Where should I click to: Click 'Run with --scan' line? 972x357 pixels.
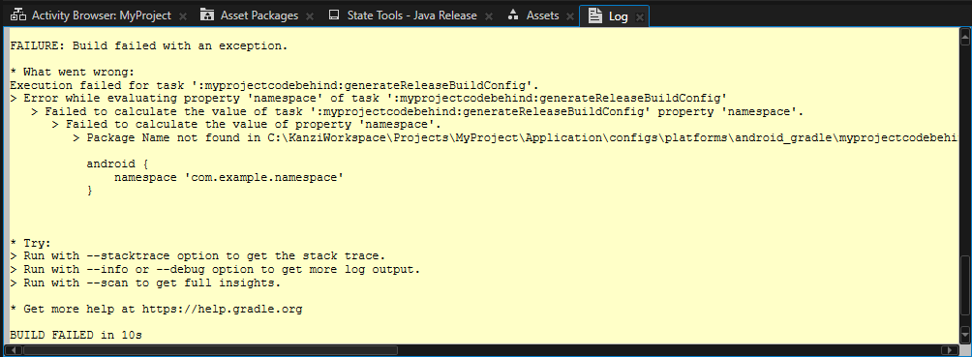click(145, 283)
